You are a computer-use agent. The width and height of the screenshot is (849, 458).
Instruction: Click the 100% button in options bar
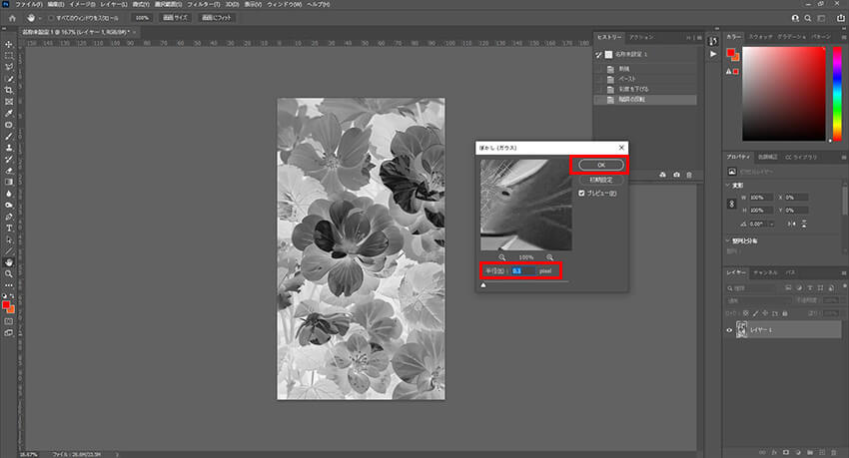tap(142, 18)
